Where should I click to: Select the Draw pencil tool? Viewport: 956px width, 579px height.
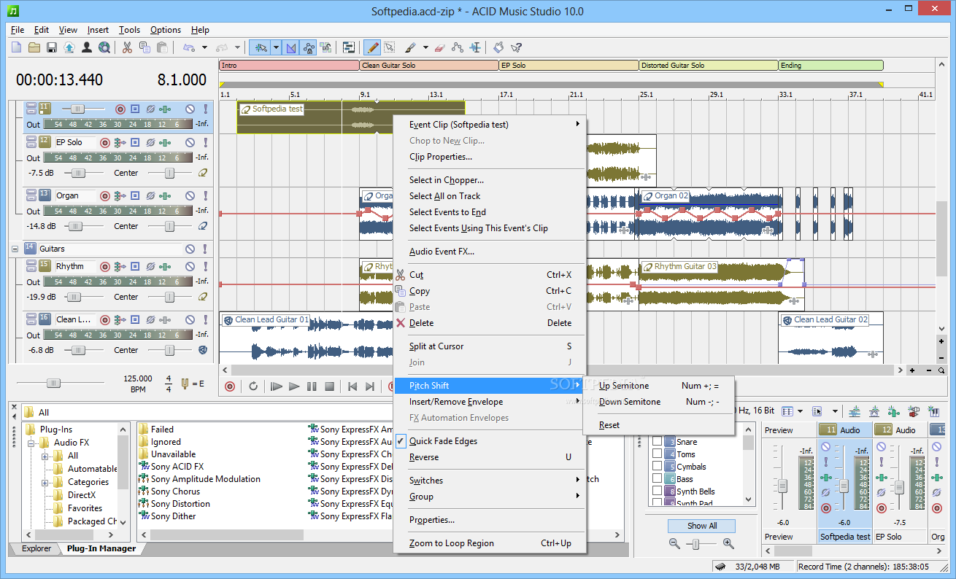point(372,47)
